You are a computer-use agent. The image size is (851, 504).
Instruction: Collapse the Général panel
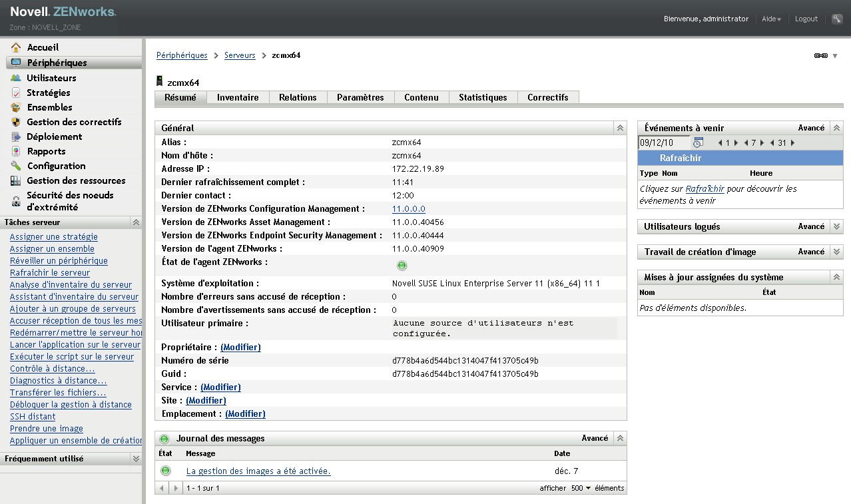point(619,128)
